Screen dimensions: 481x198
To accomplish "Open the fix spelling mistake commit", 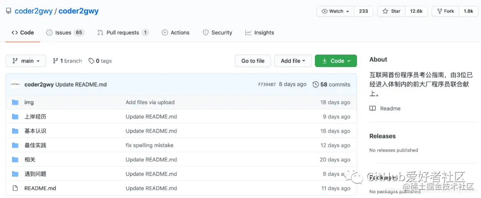I will click(149, 146).
